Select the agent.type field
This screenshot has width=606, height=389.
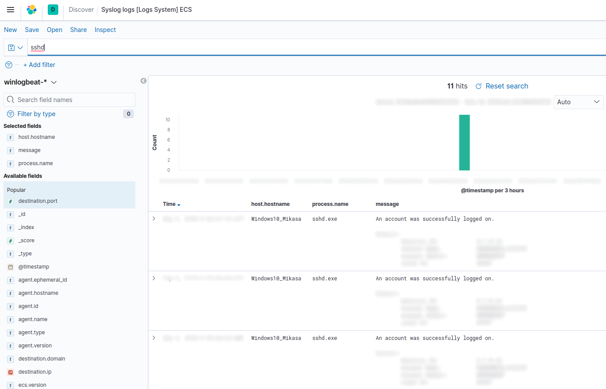(32, 332)
